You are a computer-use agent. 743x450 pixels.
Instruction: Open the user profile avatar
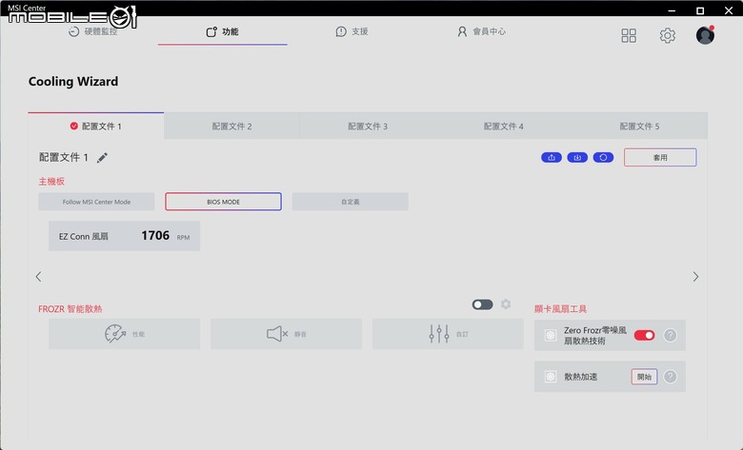pyautogui.click(x=705, y=35)
